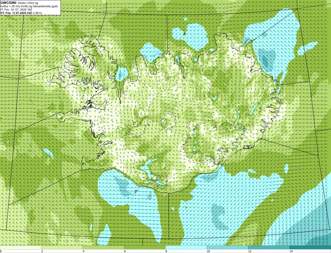Click the 'hviður > 25 m/s (hvítt)' description line
The height and width of the screenshot is (253, 331).
[x=29, y=6]
